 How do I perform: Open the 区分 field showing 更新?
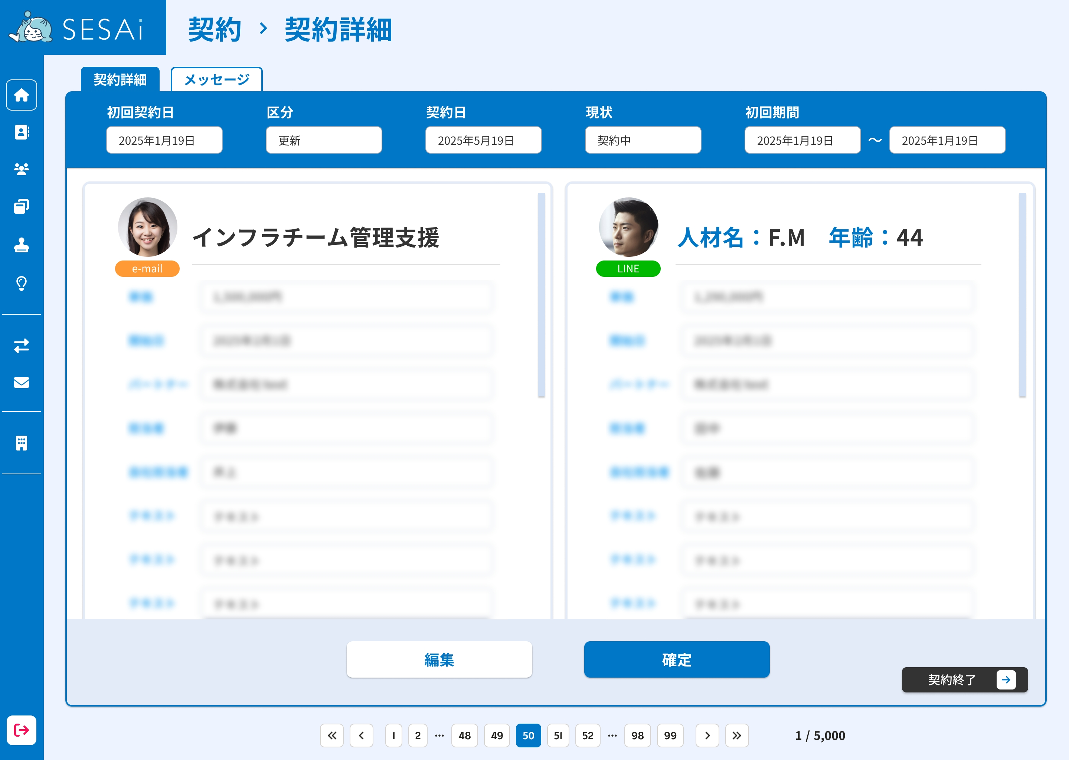pos(324,140)
